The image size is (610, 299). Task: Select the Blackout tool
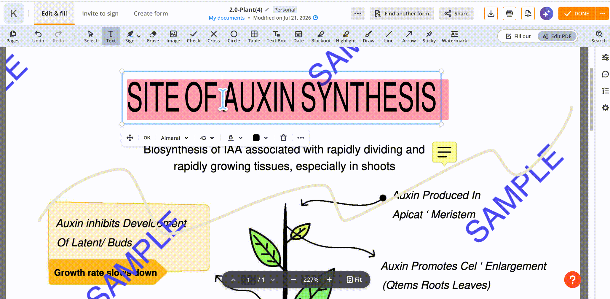(x=321, y=36)
